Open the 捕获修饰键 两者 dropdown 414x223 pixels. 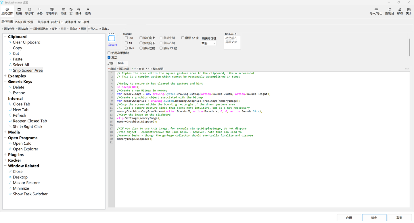(209, 44)
